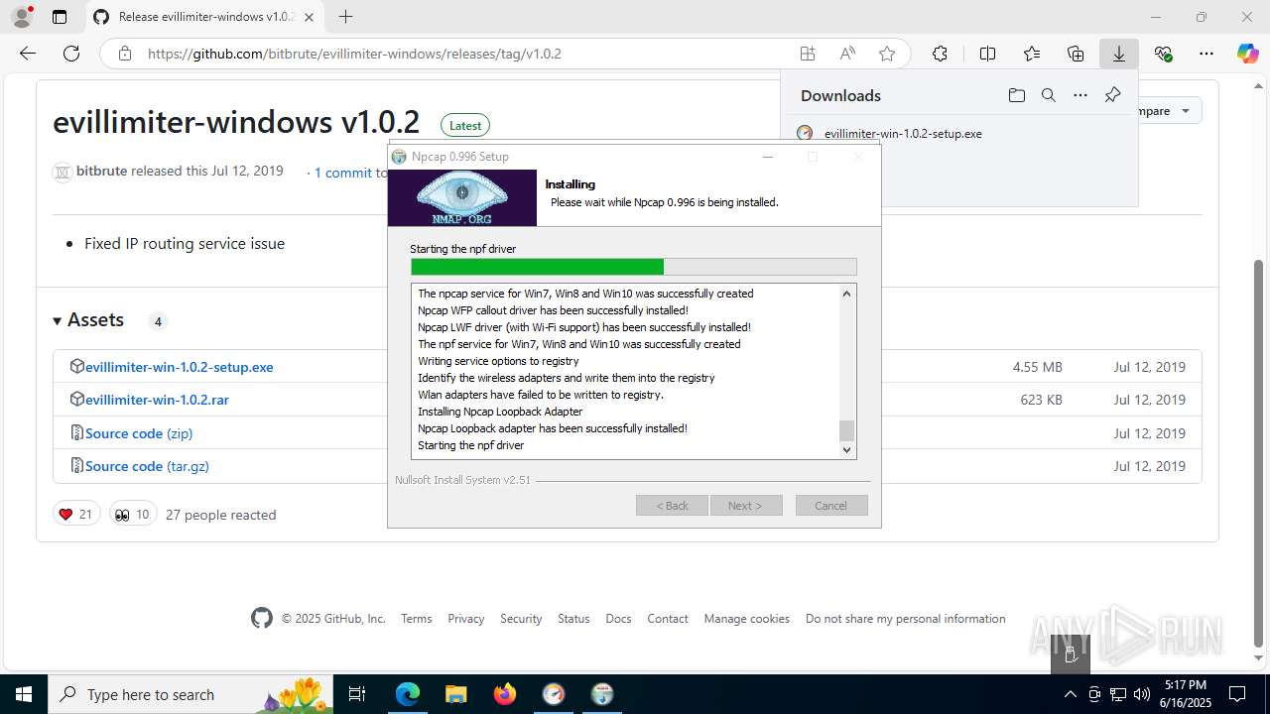Click the eyes reaction with 10
Image resolution: width=1270 pixels, height=714 pixels.
click(x=133, y=514)
